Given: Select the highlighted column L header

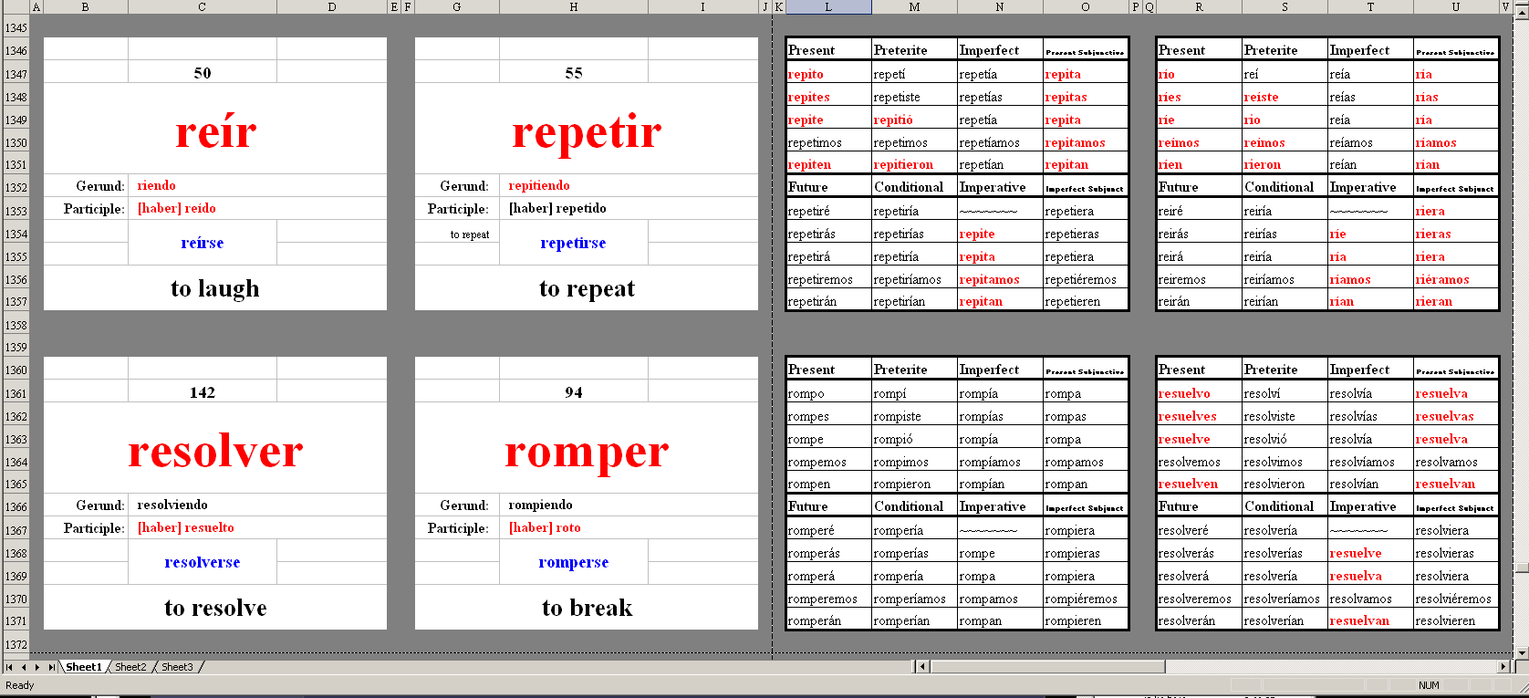Looking at the screenshot, I should (x=828, y=6).
